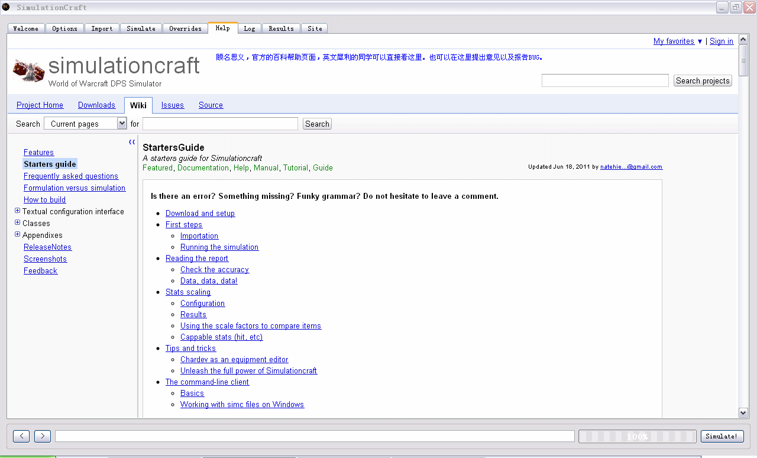Open Frequently asked questions link
Image resolution: width=757 pixels, height=458 pixels.
(x=71, y=176)
